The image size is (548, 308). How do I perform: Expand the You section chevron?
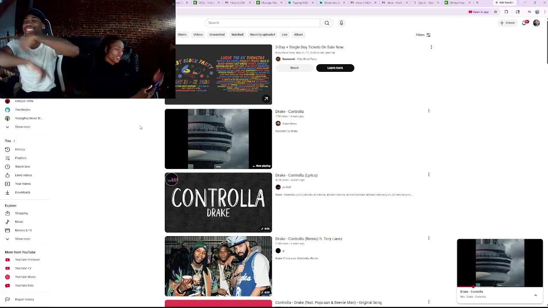click(x=14, y=141)
